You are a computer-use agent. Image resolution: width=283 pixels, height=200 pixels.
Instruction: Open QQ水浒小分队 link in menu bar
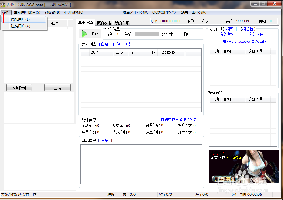click(164, 12)
